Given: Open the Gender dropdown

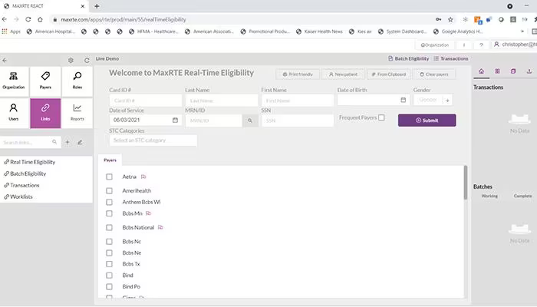Looking at the screenshot, I should pyautogui.click(x=433, y=100).
